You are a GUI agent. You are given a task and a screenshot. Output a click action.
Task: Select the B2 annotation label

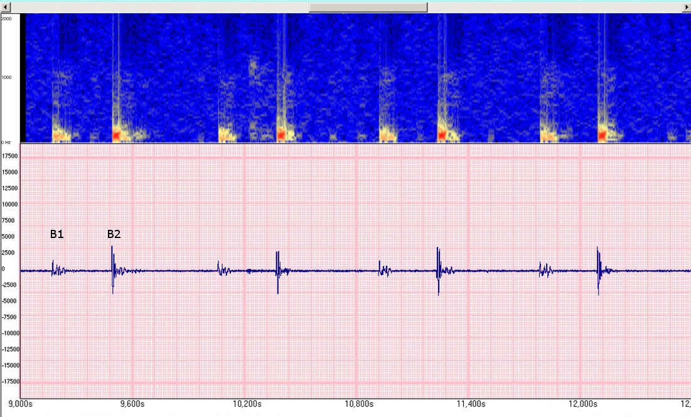pyautogui.click(x=114, y=234)
